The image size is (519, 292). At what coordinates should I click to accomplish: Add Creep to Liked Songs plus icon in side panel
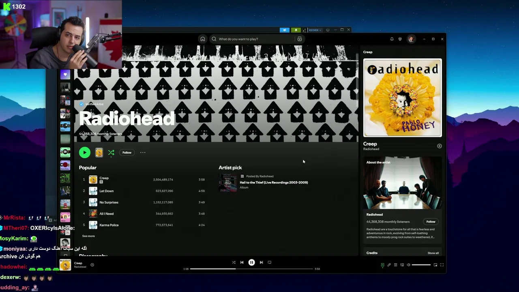tap(439, 146)
